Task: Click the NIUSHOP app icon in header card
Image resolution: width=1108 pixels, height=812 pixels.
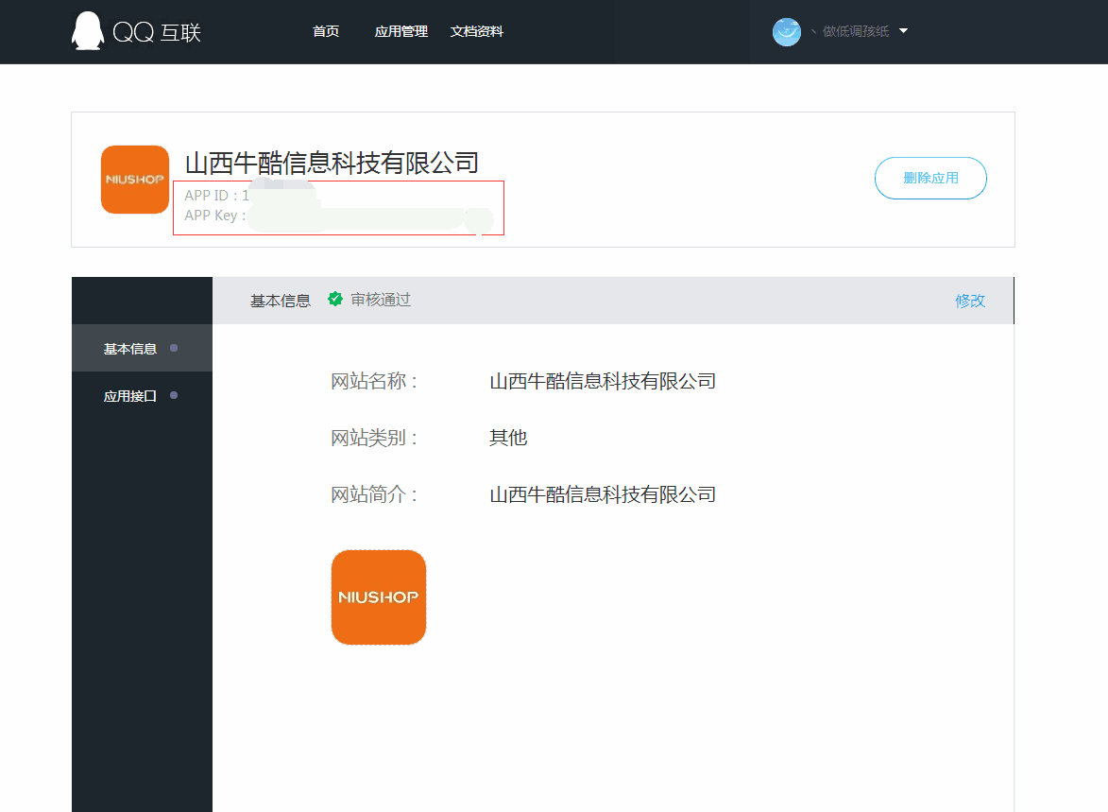Action: coord(135,180)
